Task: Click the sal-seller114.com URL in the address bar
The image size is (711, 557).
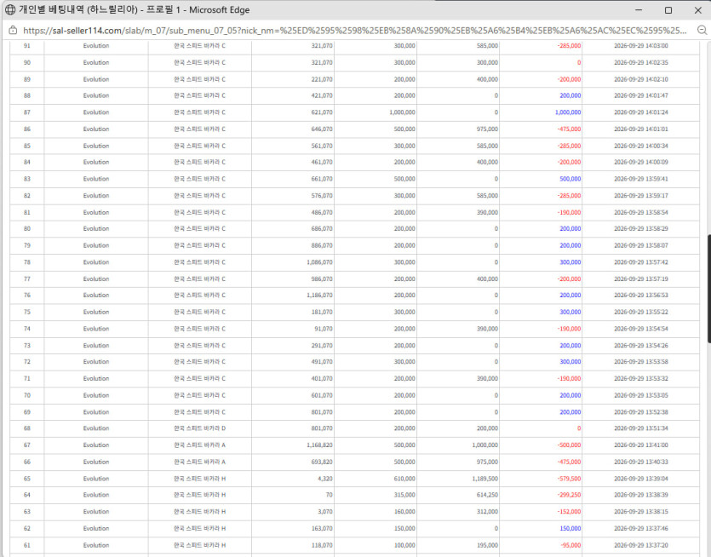Action: (354, 31)
